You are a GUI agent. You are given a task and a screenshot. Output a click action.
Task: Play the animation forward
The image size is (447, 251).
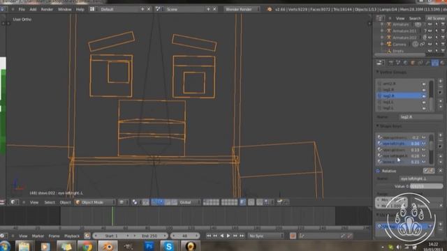click(228, 236)
